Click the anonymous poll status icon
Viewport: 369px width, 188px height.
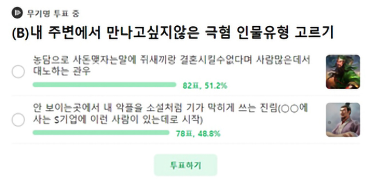[x=17, y=13]
